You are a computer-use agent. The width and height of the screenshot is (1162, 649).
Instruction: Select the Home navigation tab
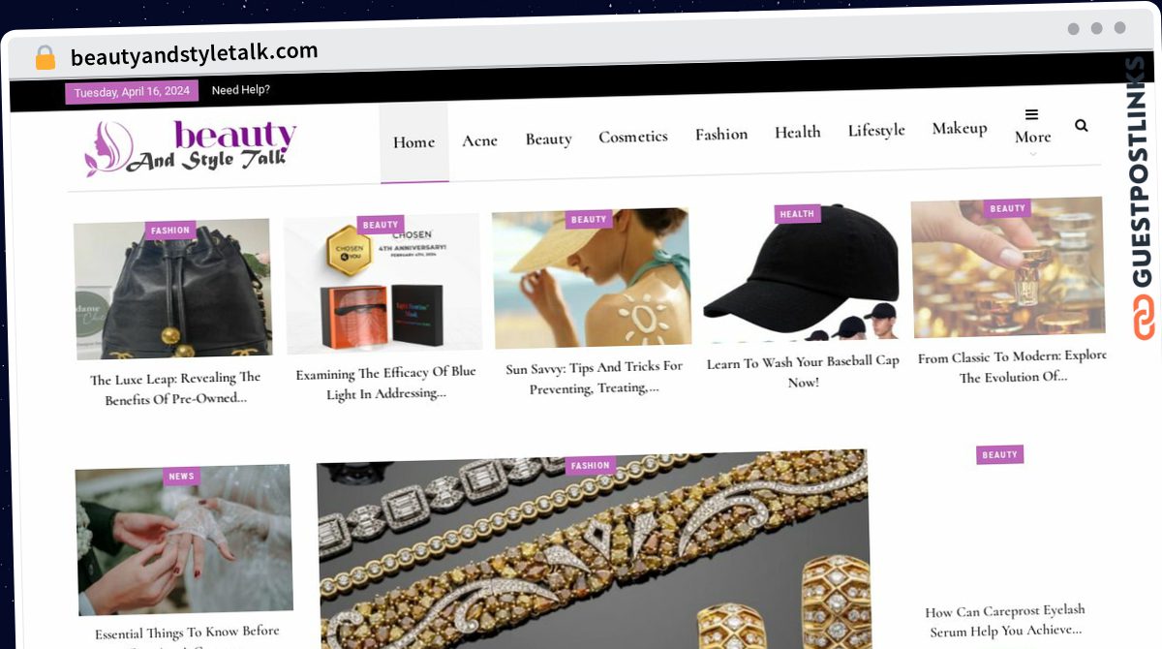[x=413, y=142]
